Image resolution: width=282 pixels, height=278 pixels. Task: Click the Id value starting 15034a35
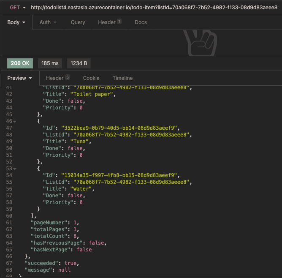point(119,175)
